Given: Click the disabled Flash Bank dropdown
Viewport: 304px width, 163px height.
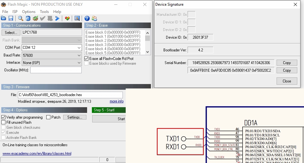Looking at the screenshot, I should click(x=52, y=40).
